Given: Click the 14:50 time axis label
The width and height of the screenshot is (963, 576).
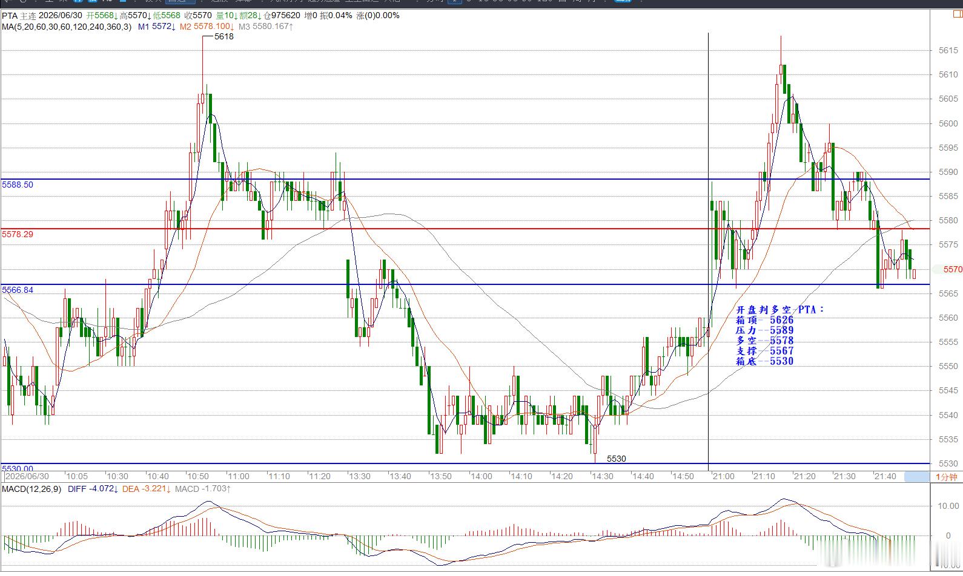Looking at the screenshot, I should [x=683, y=477].
